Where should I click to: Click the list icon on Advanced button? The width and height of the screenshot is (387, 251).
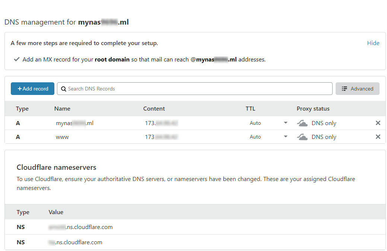[x=344, y=89]
